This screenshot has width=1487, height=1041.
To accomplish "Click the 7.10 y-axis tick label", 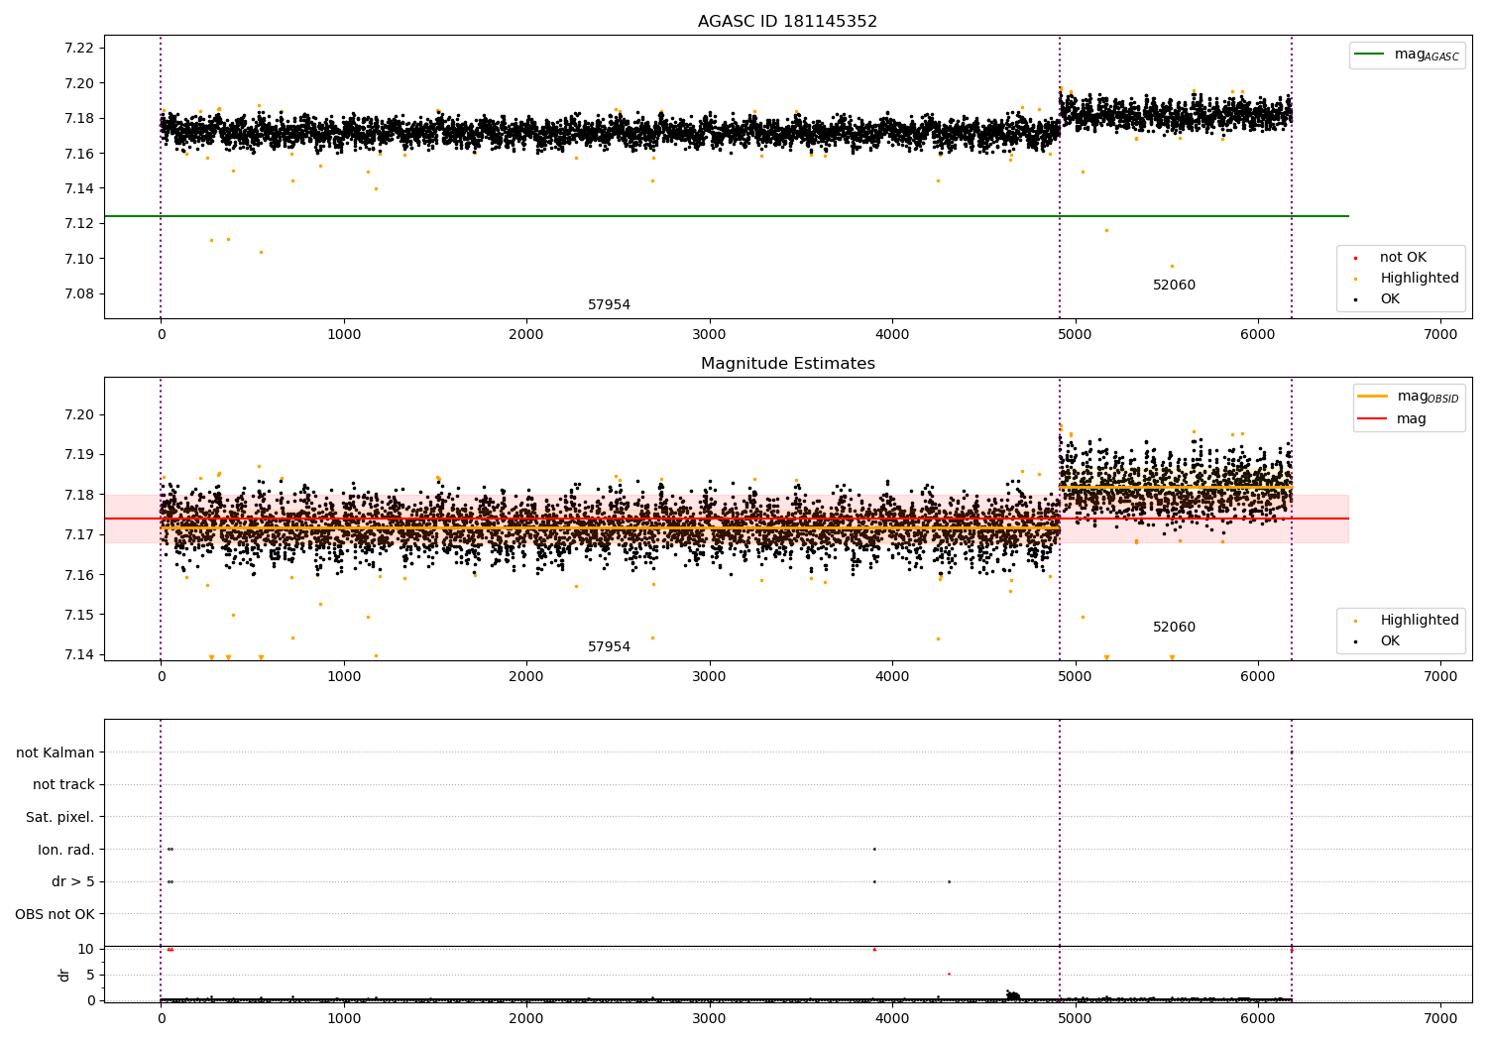I will click(78, 259).
